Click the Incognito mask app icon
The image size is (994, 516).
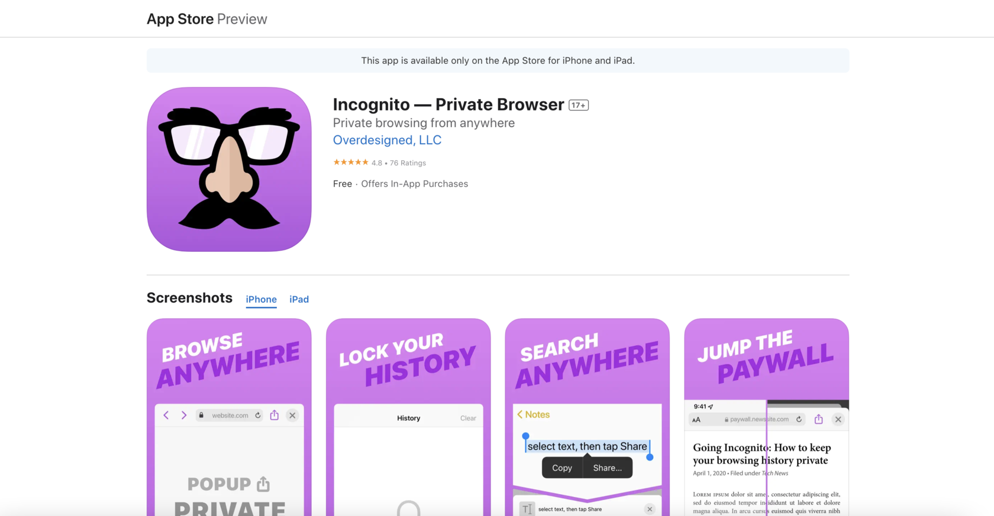[229, 170]
